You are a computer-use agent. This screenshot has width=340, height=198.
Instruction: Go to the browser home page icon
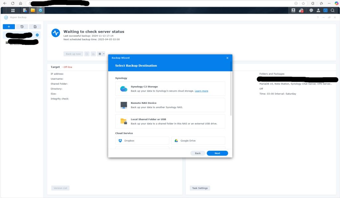(x=21, y=3)
